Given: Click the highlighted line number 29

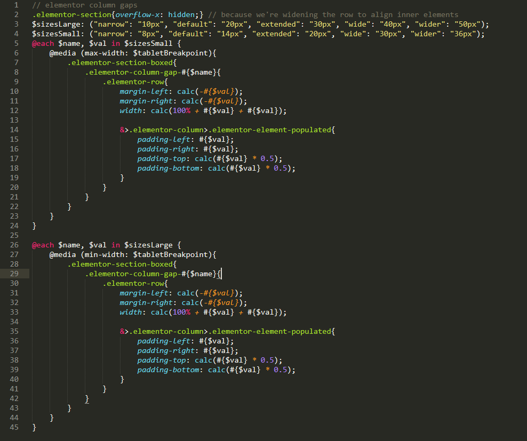Looking at the screenshot, I should pyautogui.click(x=14, y=274).
